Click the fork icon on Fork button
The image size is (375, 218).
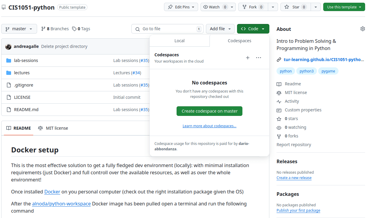pos(245,7)
